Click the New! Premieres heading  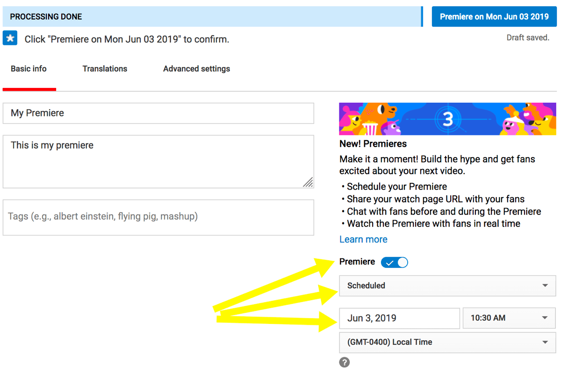[x=373, y=144]
